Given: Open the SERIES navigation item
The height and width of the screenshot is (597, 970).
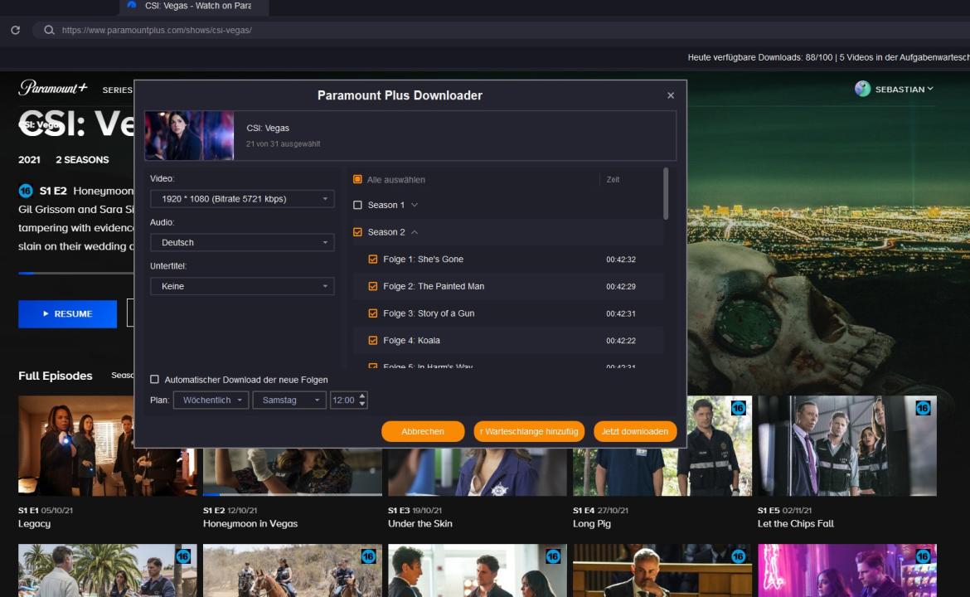Looking at the screenshot, I should [x=118, y=90].
